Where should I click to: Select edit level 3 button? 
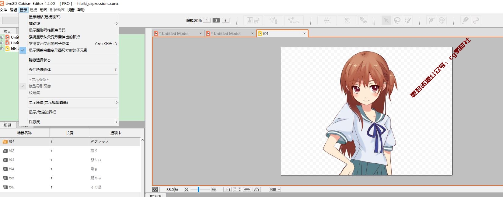(x=225, y=20)
